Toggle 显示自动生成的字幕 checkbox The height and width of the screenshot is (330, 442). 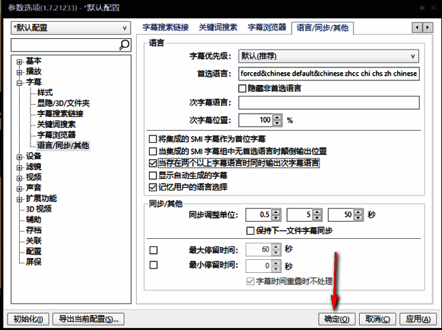click(152, 175)
